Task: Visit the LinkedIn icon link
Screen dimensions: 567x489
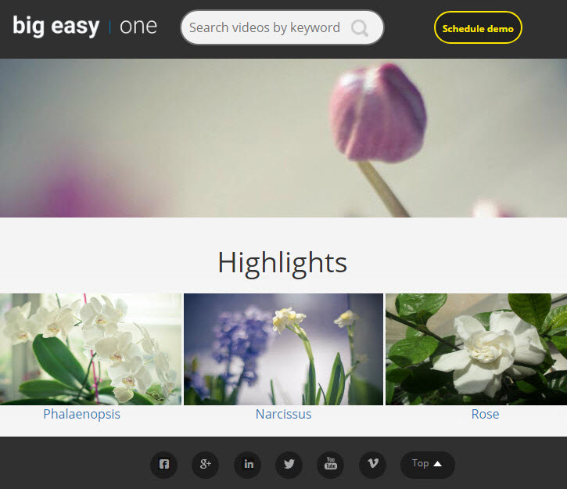Action: [248, 465]
